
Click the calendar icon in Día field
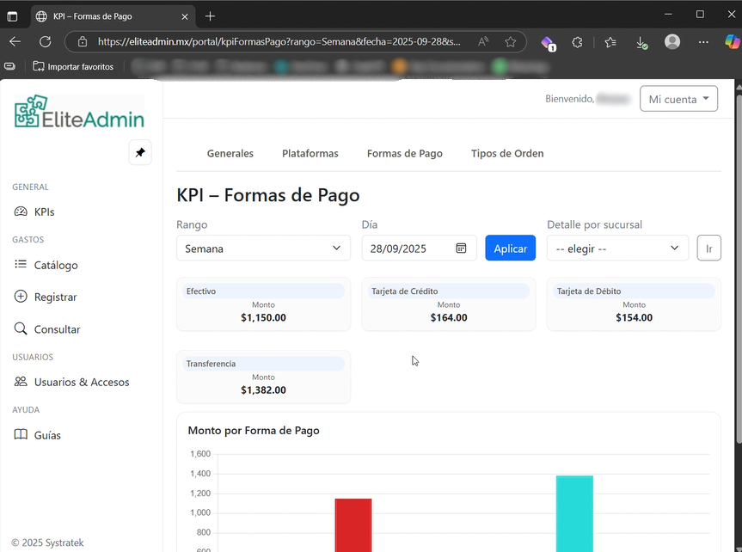[x=461, y=248]
